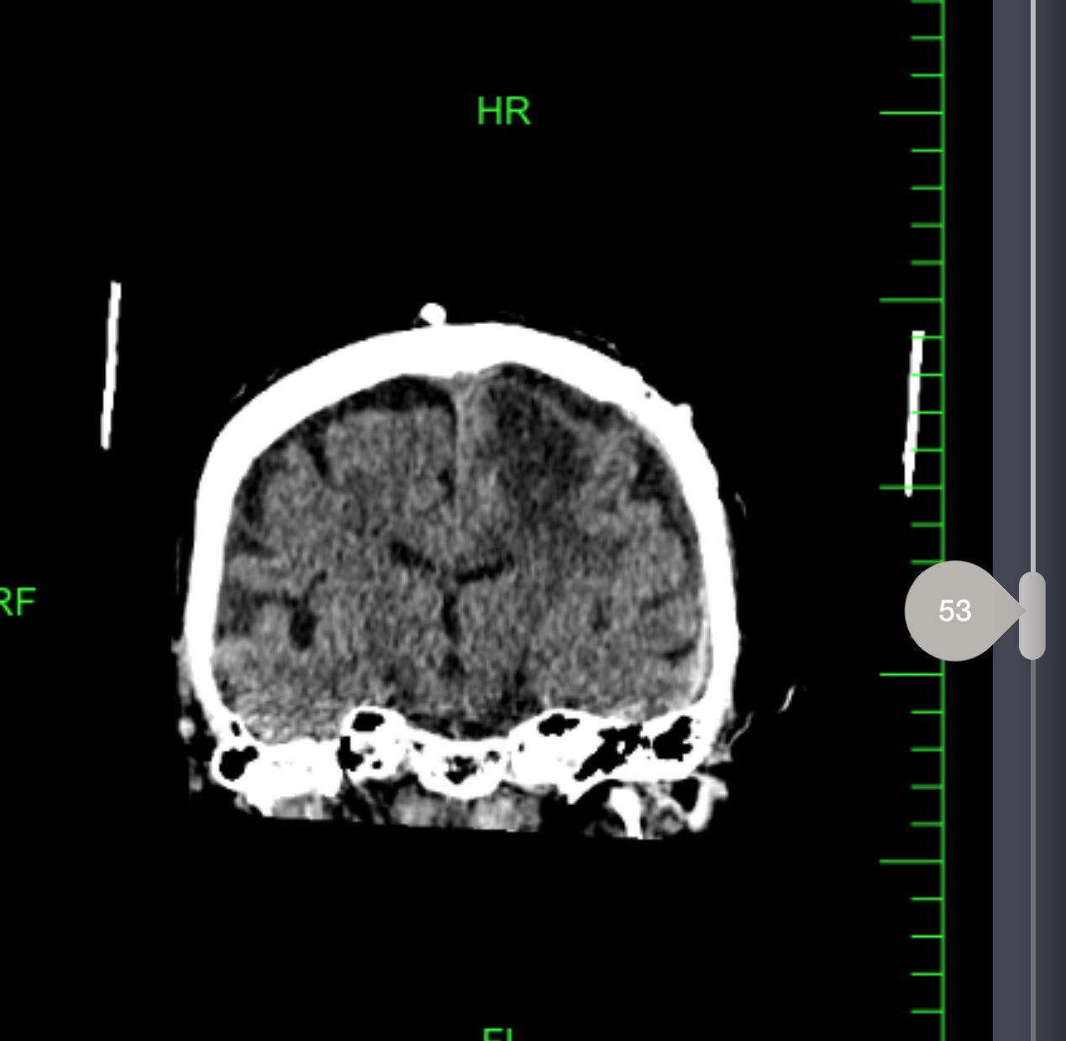Click the orientation label at bottom center
The width and height of the screenshot is (1066, 1041).
501,1033
